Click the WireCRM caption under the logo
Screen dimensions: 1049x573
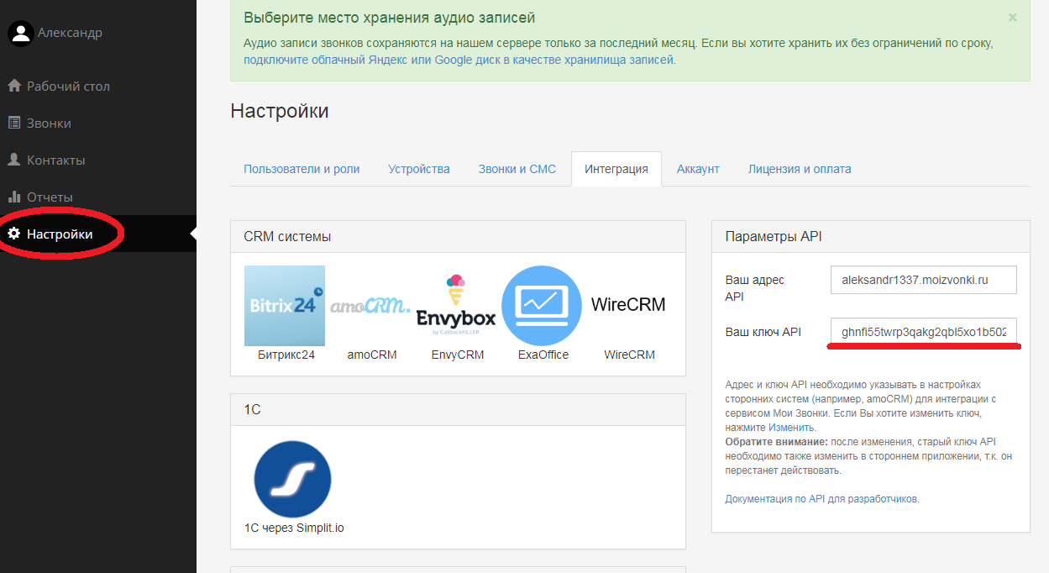(x=629, y=355)
